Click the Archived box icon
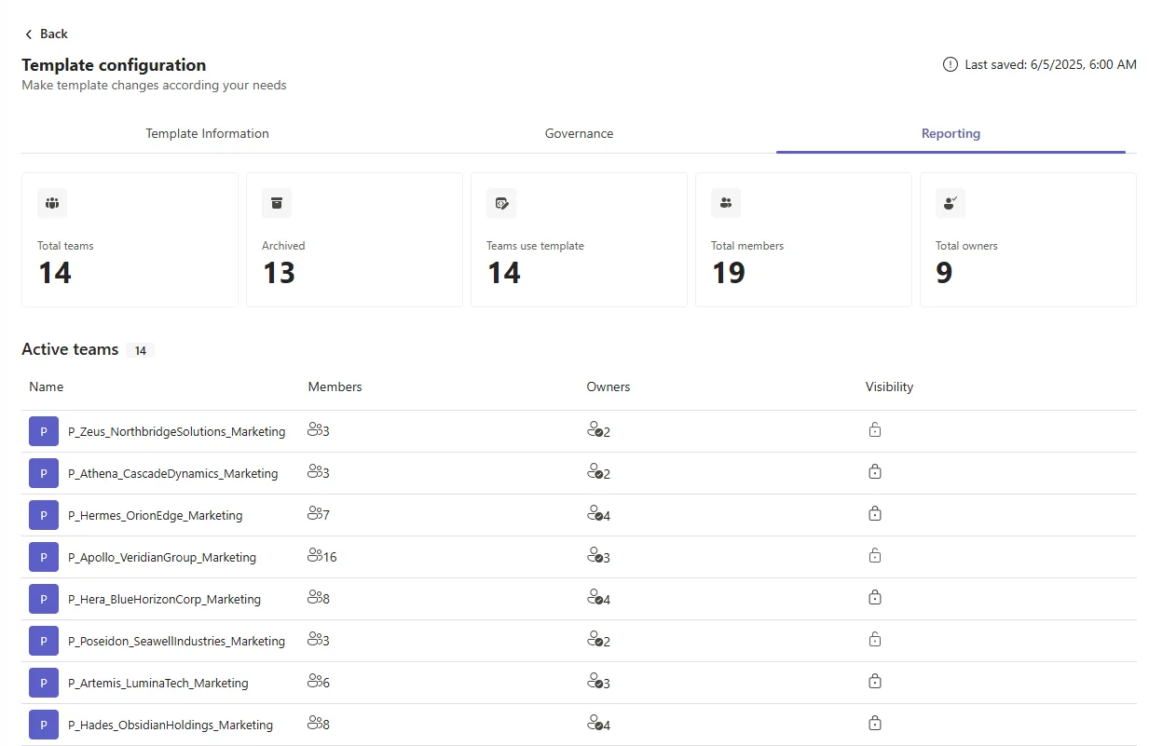Image resolution: width=1149 pixels, height=746 pixels. 277,203
